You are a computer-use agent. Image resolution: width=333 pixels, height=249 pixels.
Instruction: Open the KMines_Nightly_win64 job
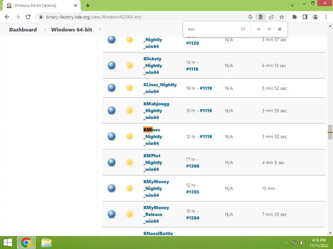tap(153, 136)
